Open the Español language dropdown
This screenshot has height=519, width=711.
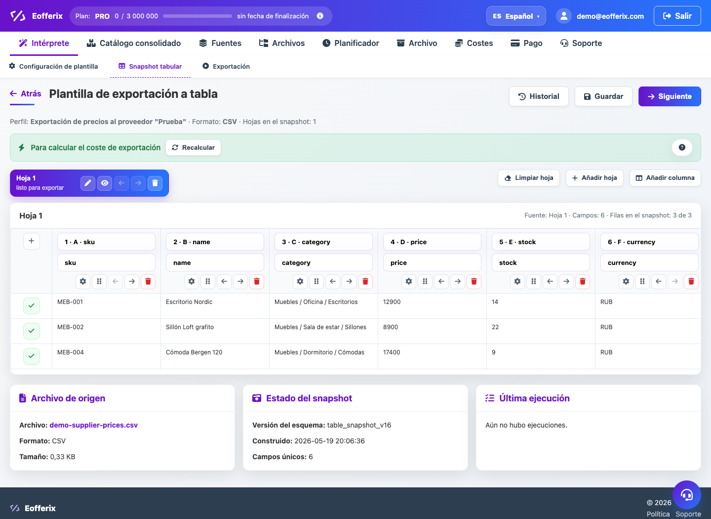516,16
